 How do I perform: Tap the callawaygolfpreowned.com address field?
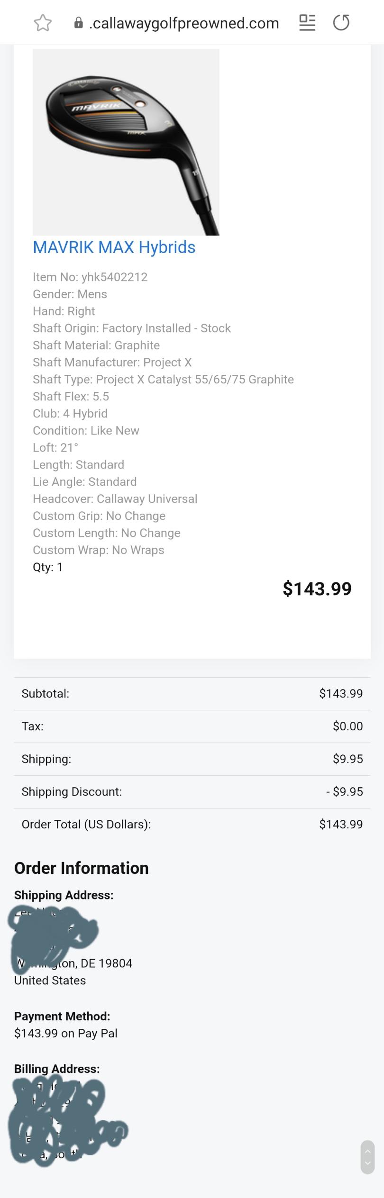point(184,23)
